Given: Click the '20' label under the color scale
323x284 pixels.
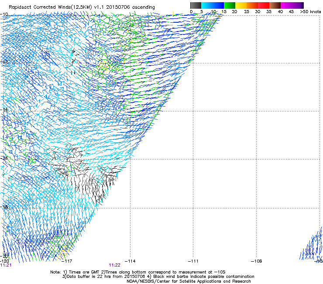Looking at the screenshot, I should point(234,12).
